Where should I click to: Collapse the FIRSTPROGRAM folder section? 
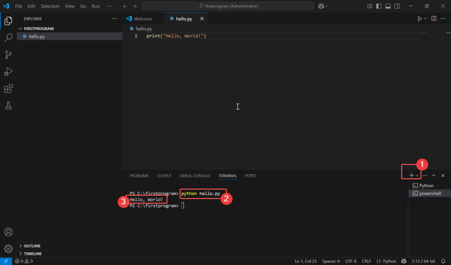click(x=70, y=29)
